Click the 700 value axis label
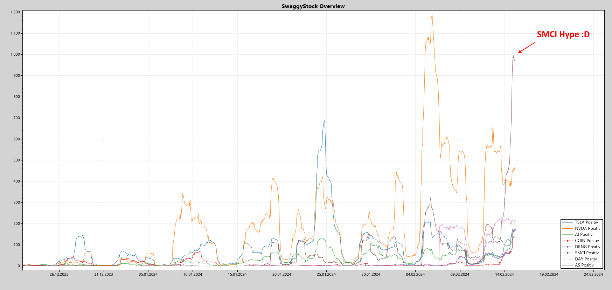This screenshot has width=612, height=290. click(17, 118)
